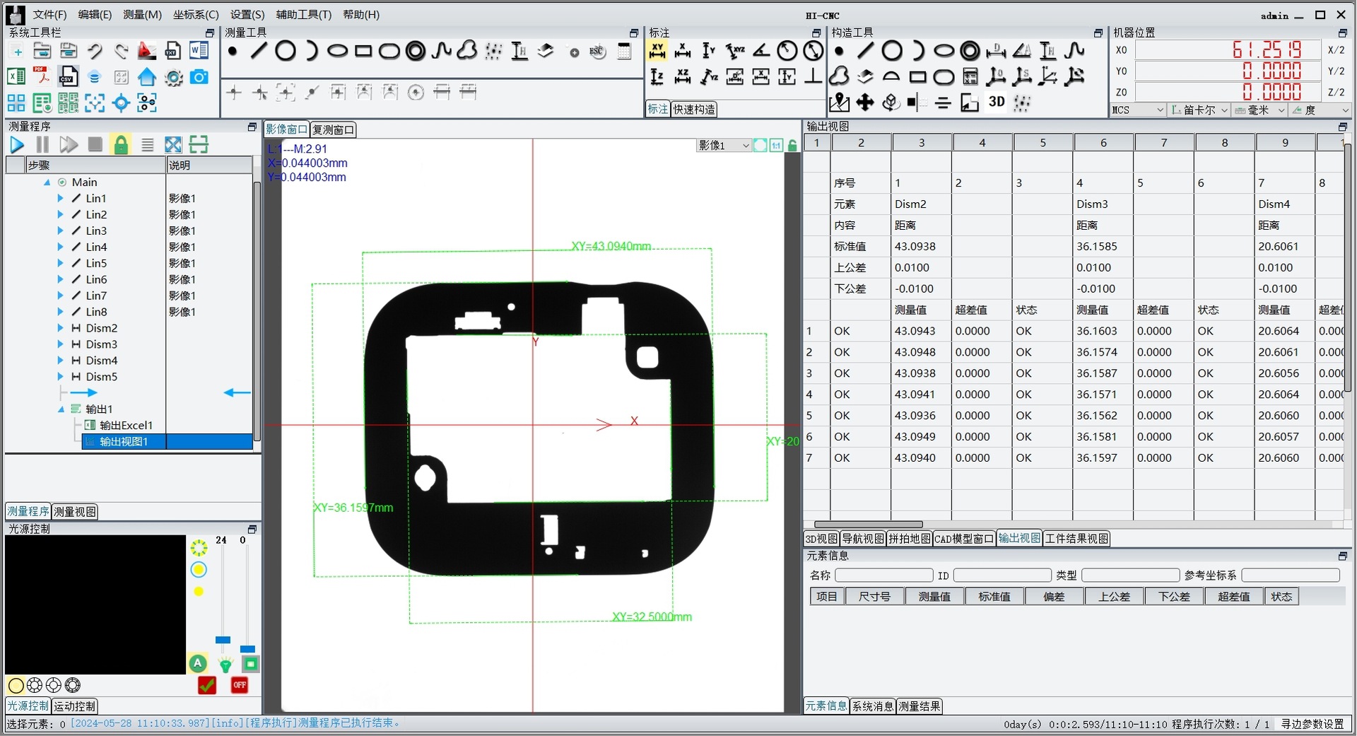The width and height of the screenshot is (1357, 736).
Task: Toggle the green A auto light button
Action: tap(198, 663)
